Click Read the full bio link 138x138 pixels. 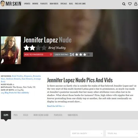coord(56,106)
